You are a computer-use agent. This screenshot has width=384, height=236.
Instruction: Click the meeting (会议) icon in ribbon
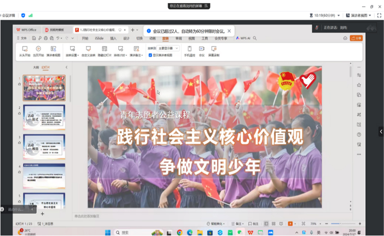[x=202, y=49]
